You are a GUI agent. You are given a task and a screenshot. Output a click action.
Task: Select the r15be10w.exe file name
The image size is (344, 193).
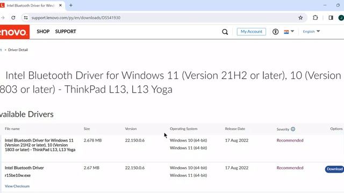point(18,175)
